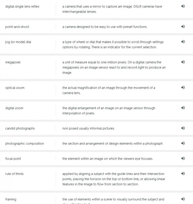The height and width of the screenshot is (204, 193).
Task: Click the term "digital single lens reflex"
Action: coord(22,6)
